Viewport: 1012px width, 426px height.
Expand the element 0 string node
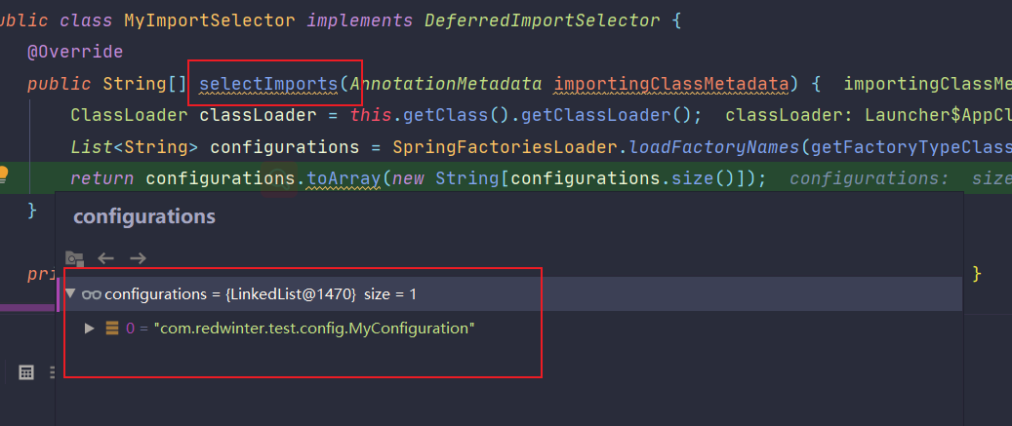(90, 329)
